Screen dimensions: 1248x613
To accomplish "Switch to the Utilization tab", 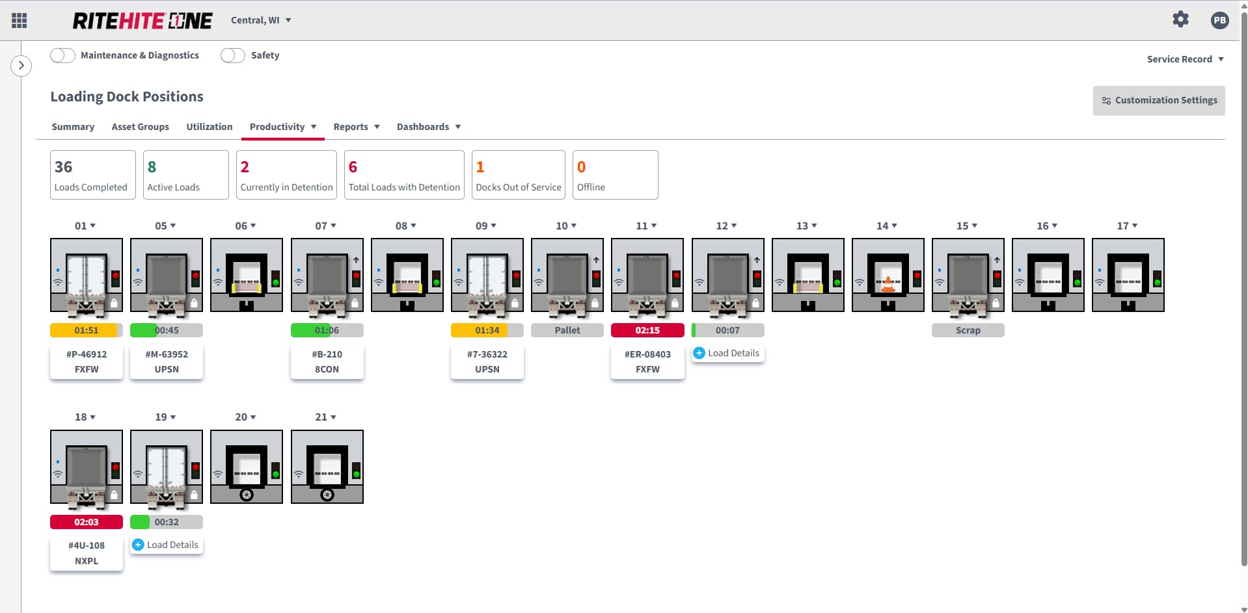I will pos(209,127).
